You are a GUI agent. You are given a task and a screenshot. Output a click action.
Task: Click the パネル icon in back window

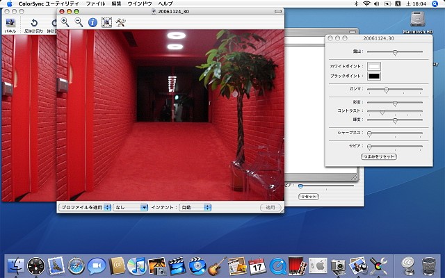(x=10, y=24)
